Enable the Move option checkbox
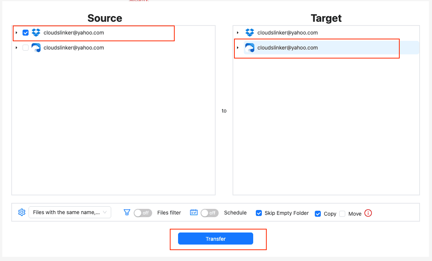 pos(342,214)
